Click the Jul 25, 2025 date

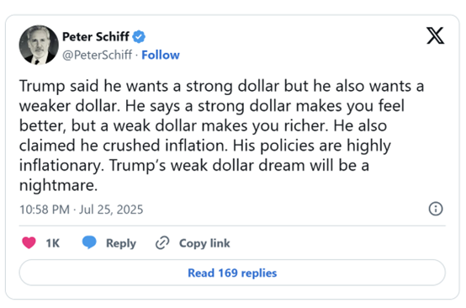coord(111,210)
